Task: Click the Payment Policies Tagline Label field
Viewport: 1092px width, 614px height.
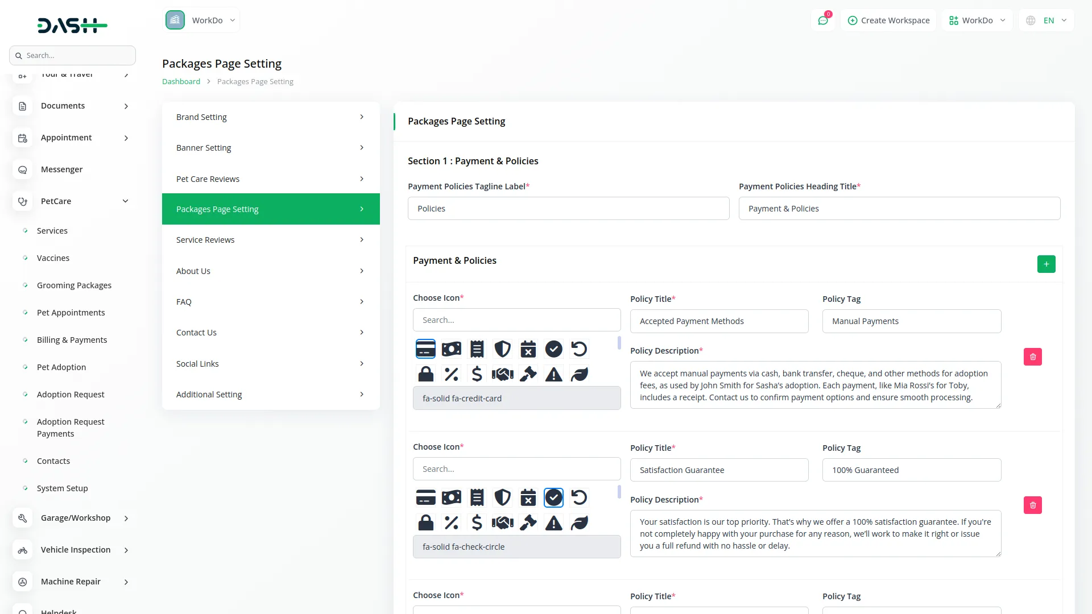Action: pos(568,209)
